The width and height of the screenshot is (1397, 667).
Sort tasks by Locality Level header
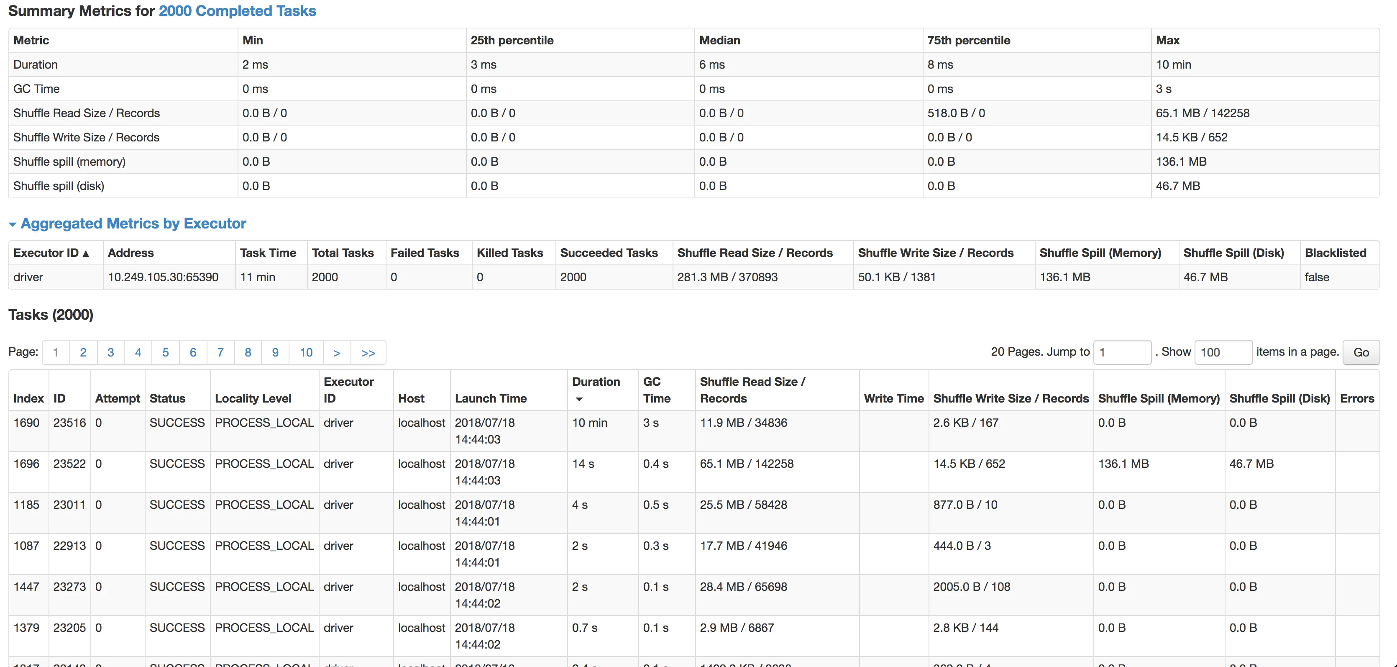coord(253,398)
